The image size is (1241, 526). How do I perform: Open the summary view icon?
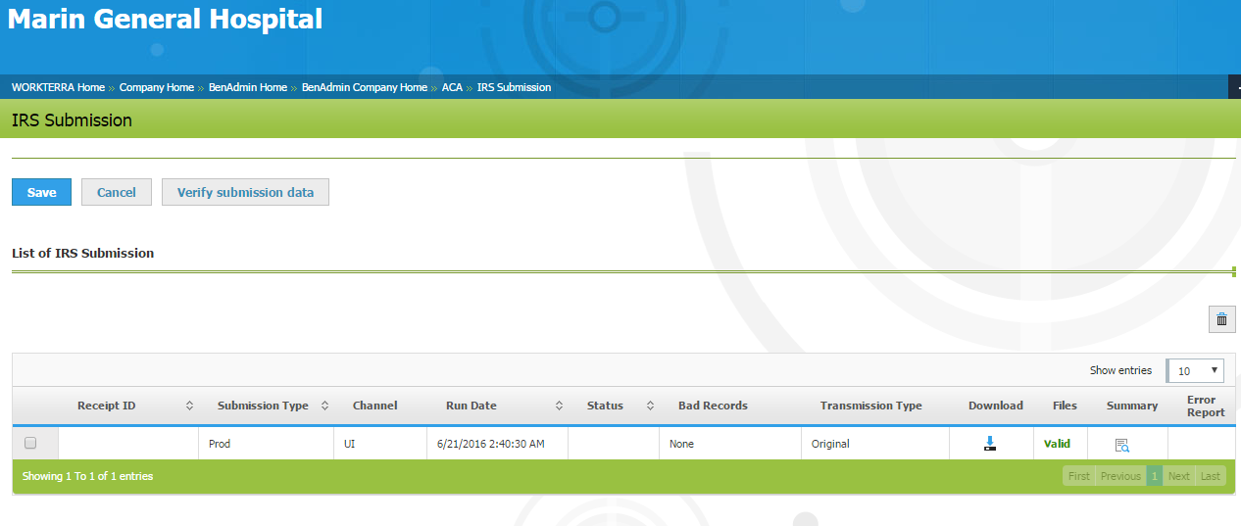1122,445
